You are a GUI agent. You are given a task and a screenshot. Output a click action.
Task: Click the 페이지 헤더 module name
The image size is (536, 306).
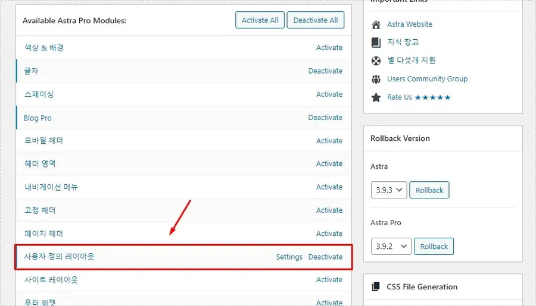[x=43, y=234]
